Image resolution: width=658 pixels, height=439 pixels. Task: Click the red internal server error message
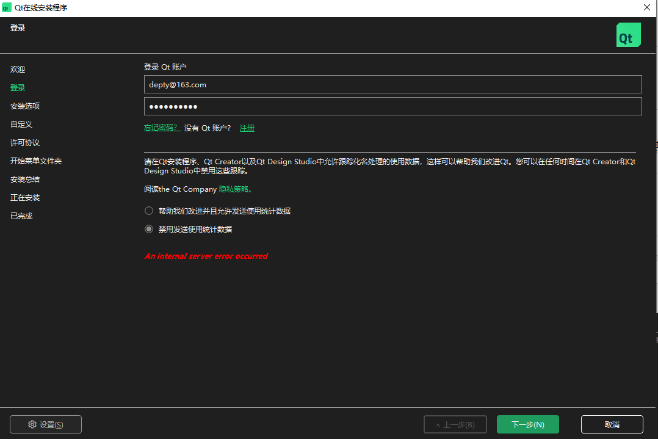[x=206, y=256]
